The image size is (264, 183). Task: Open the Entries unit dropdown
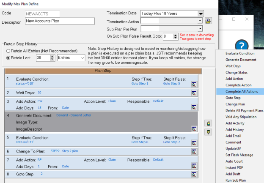tap(82, 58)
